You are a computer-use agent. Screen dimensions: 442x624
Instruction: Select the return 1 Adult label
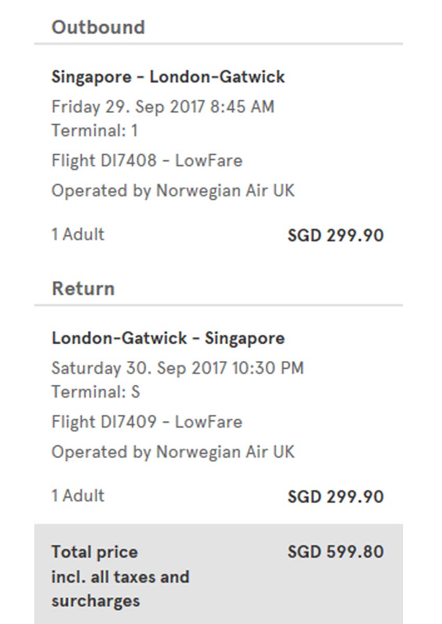tap(78, 495)
